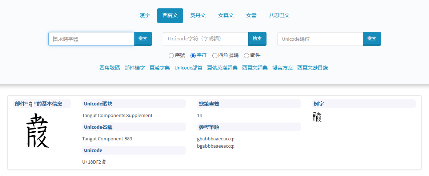Switch to the 漢字 tab
The image size is (429, 176).
pyautogui.click(x=145, y=16)
